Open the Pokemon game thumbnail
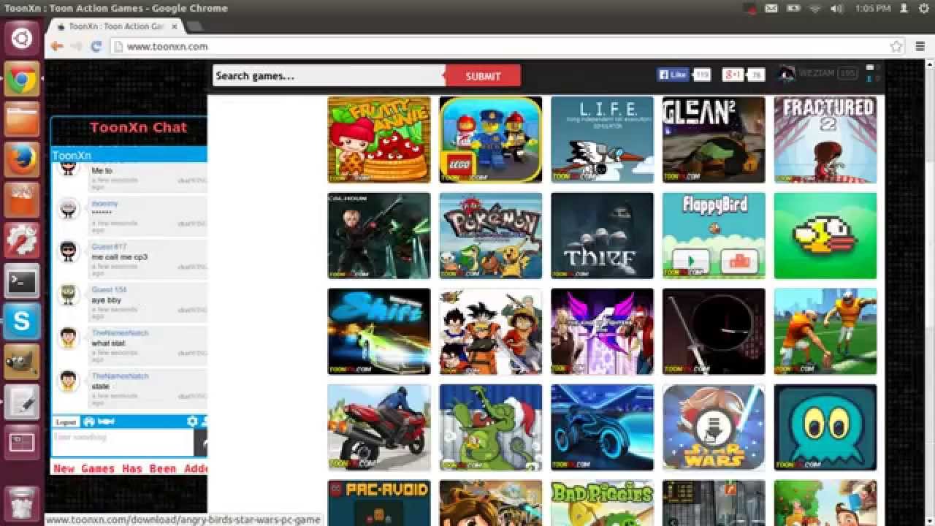The image size is (935, 526). [x=491, y=235]
